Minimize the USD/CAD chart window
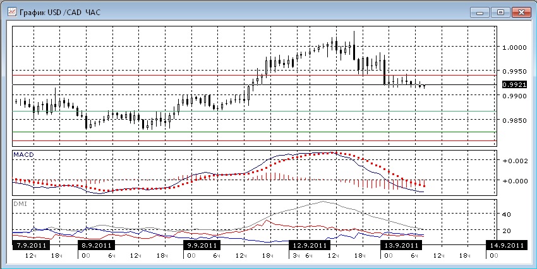Screen dimensions: 537x269 (480, 13)
